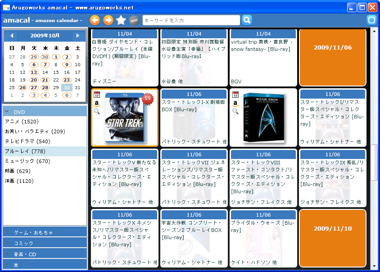Viewport: 380px width, 272px height.
Task: Click the Star Trek box set thumbnail
Action: 263,118
